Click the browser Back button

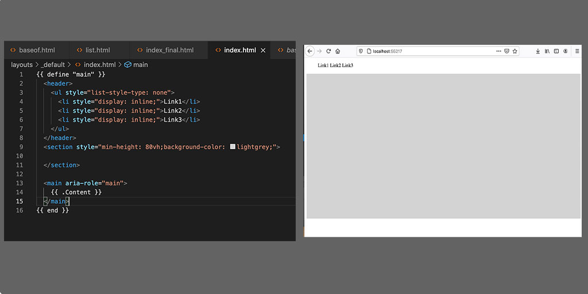(x=310, y=51)
